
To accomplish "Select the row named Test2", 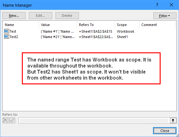I will (89, 37).
